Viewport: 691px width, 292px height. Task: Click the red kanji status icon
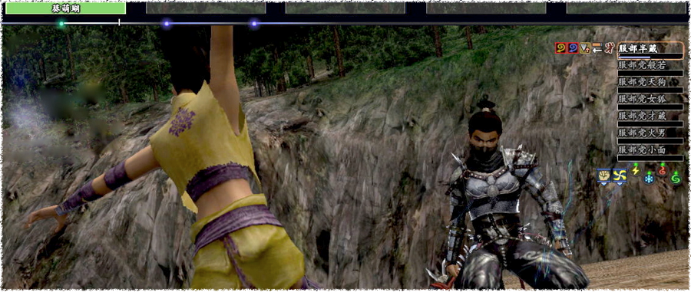(x=609, y=48)
